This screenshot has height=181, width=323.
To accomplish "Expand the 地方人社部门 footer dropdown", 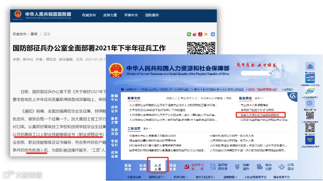I will 205,177.
